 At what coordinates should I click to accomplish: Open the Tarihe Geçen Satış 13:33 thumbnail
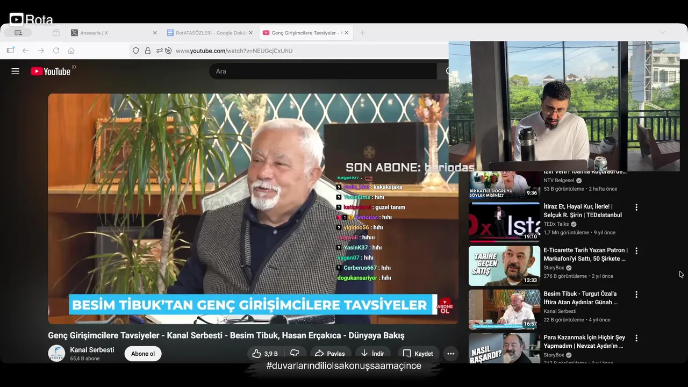504,266
